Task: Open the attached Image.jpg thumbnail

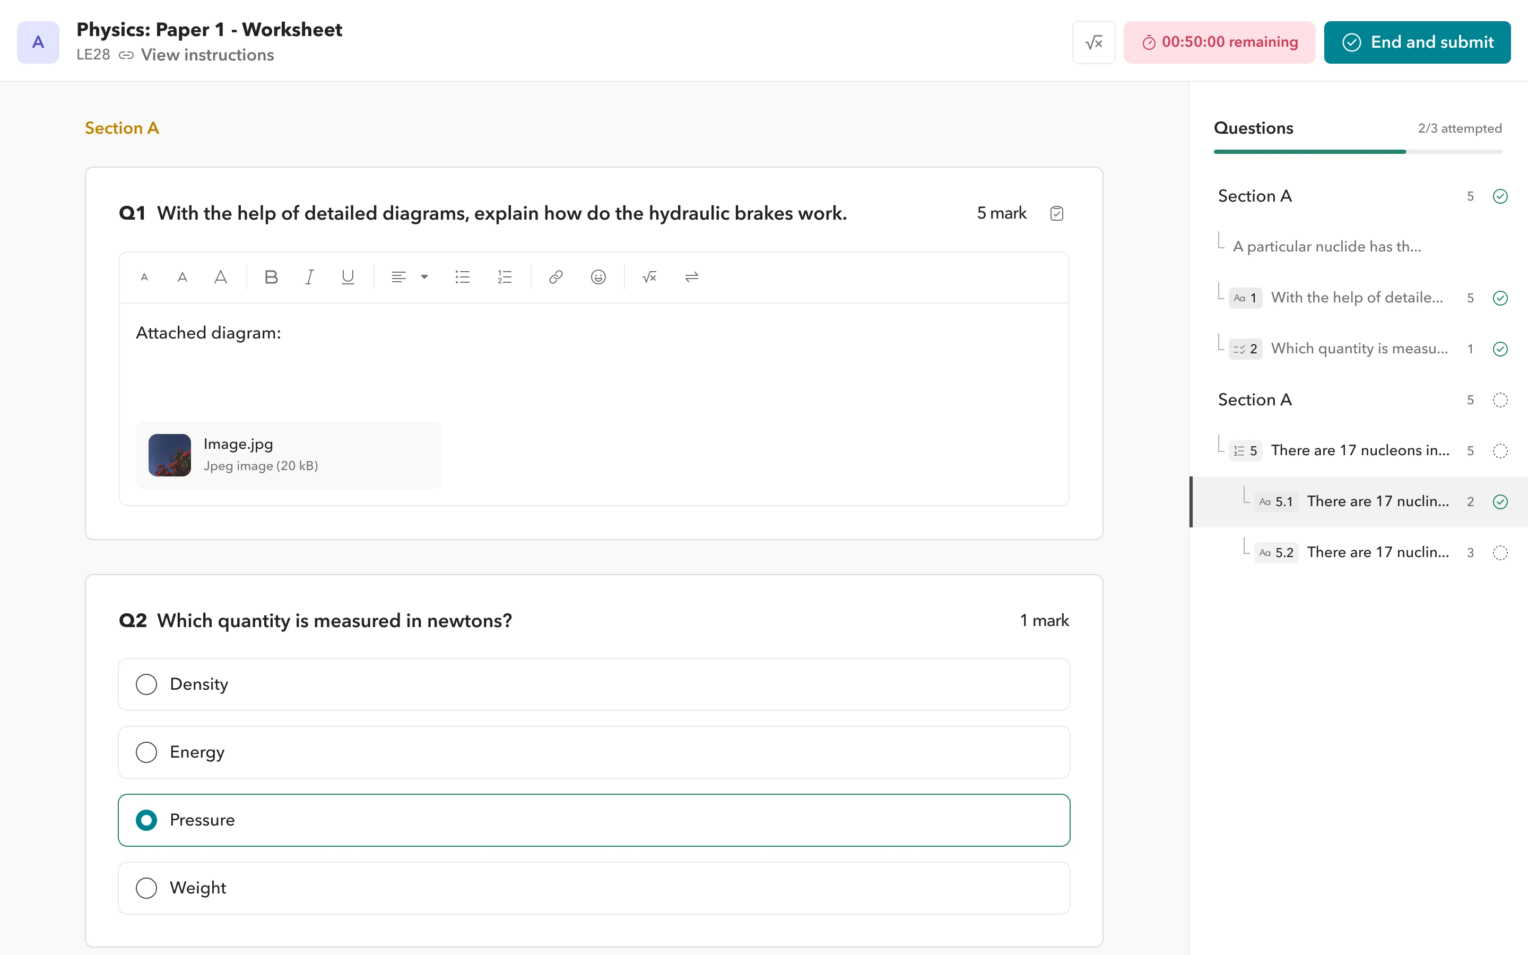Action: click(x=170, y=455)
